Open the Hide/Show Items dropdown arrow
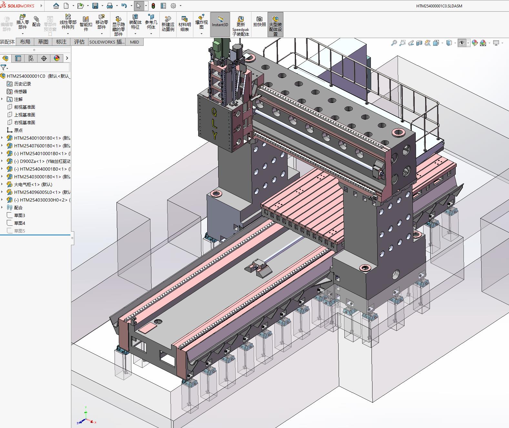Screen dimensions: 509x428 468,43
